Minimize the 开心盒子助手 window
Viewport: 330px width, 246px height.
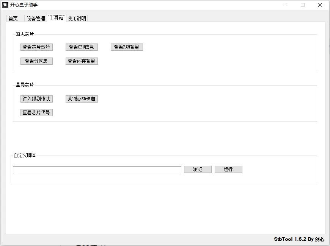[285, 5]
